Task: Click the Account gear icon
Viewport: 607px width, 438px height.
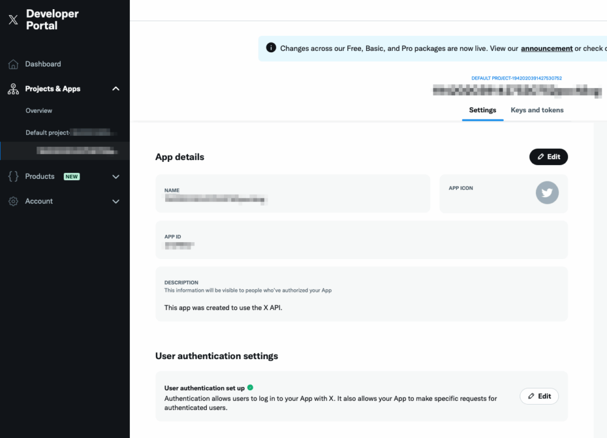Action: pos(13,201)
